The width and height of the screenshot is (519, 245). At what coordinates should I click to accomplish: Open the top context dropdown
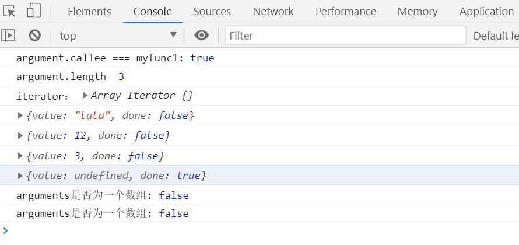pos(118,36)
